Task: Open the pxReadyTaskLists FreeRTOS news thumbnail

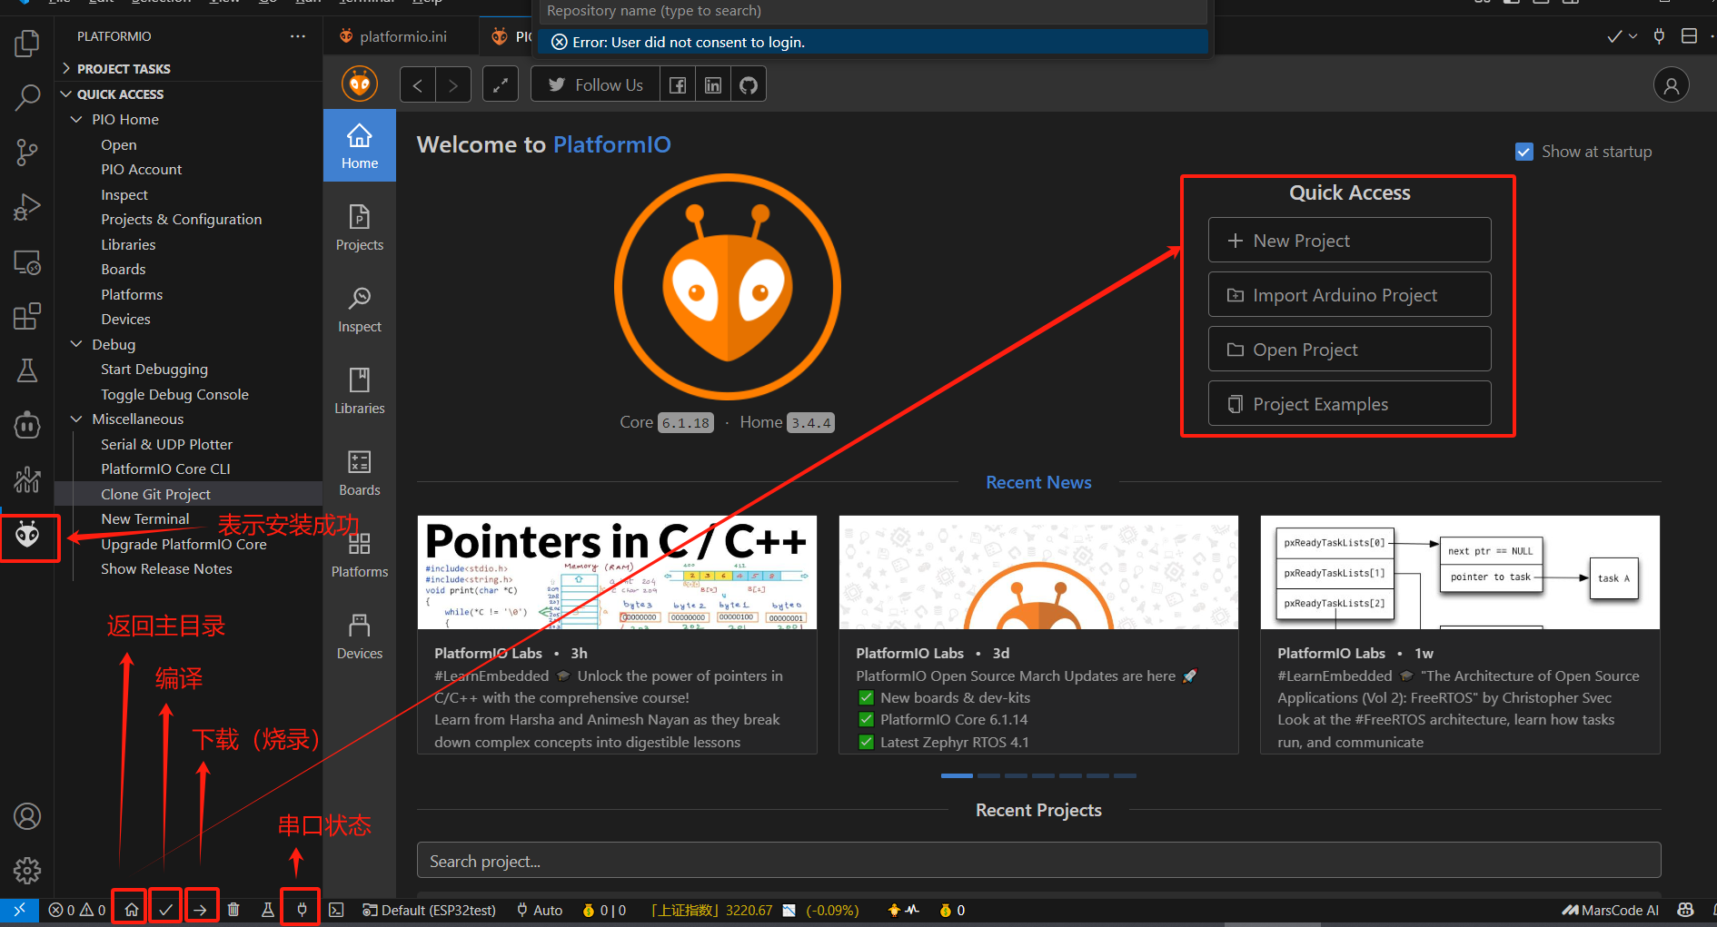Action: tap(1460, 572)
